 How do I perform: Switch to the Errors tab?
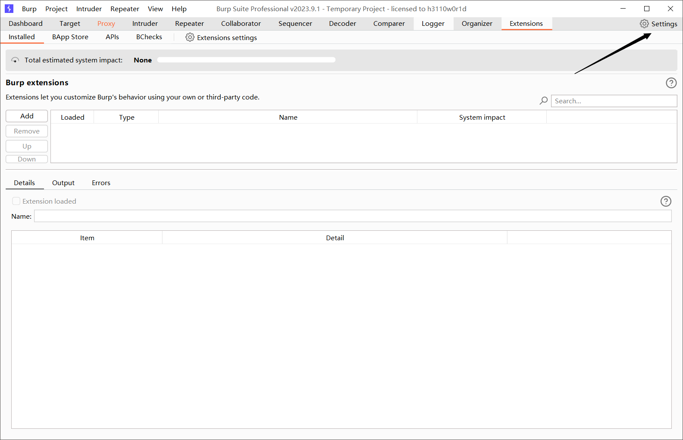101,183
